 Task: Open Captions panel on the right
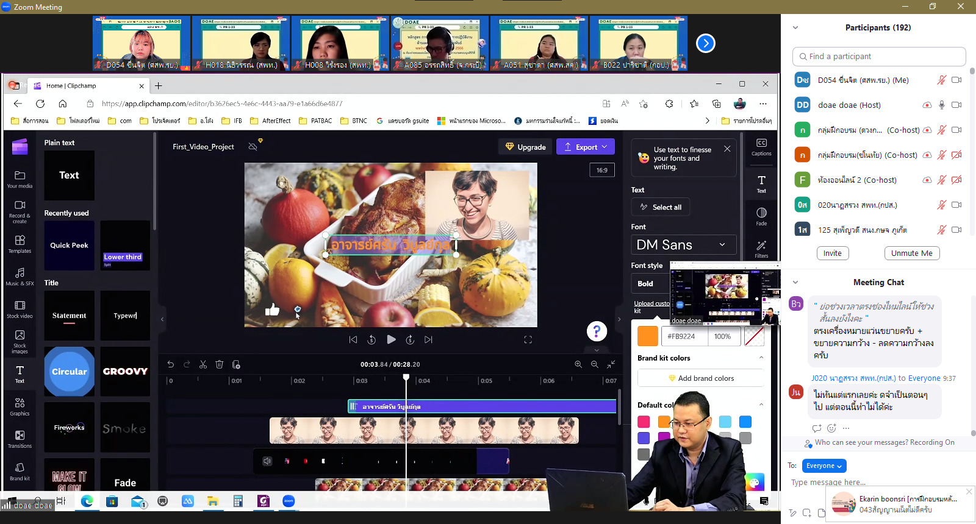pos(761,147)
